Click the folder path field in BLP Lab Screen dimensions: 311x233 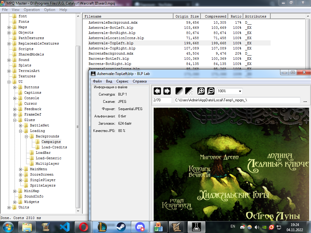[x=237, y=100]
